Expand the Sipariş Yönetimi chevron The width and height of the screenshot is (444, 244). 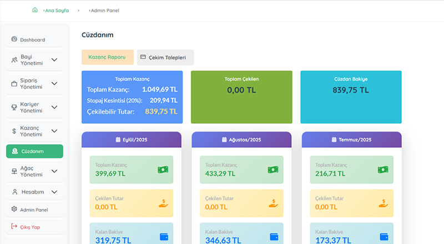[54, 84]
